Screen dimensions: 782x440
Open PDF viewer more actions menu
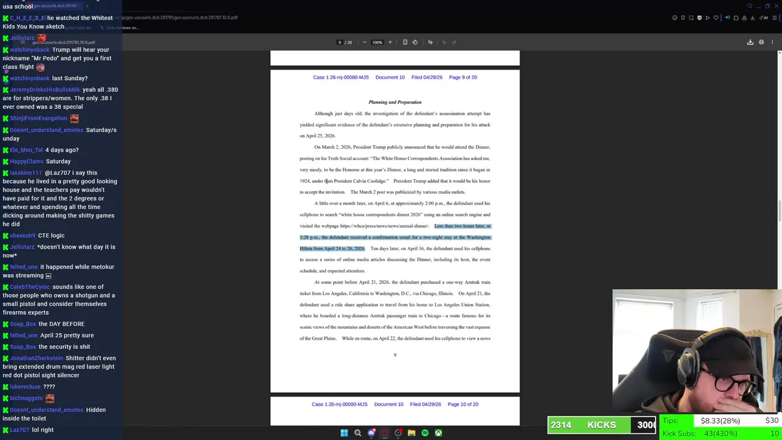[772, 42]
